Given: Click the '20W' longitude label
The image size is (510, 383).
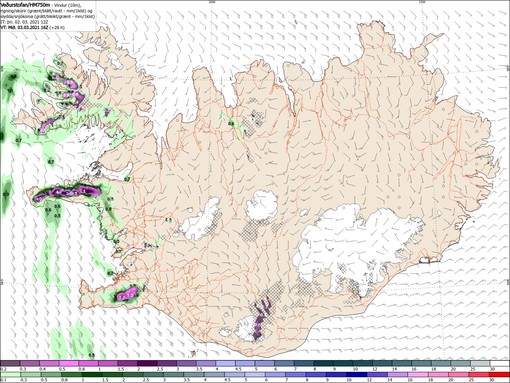Looking at the screenshot, I should (x=212, y=2).
